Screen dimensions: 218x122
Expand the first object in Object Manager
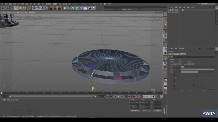coord(169,10)
